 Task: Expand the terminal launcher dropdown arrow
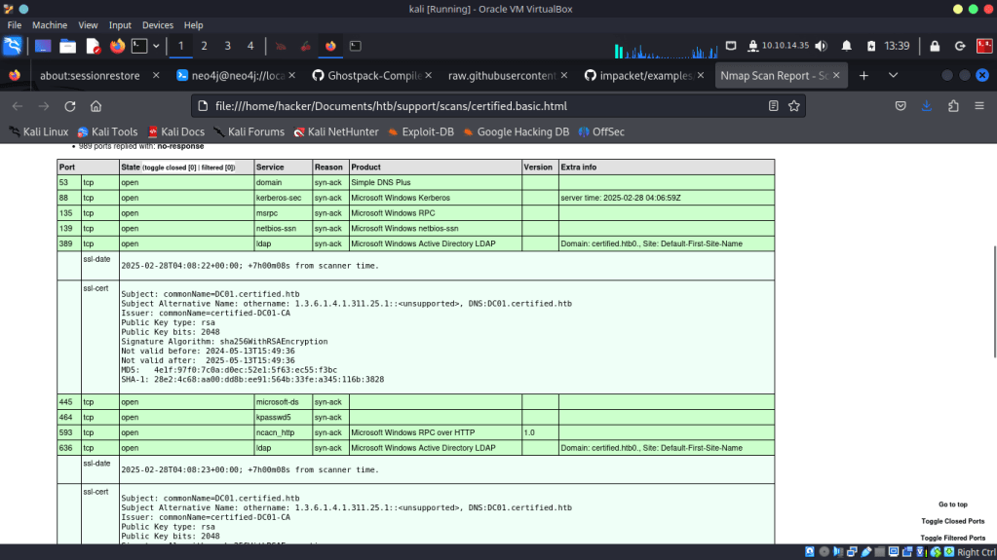[x=156, y=46]
